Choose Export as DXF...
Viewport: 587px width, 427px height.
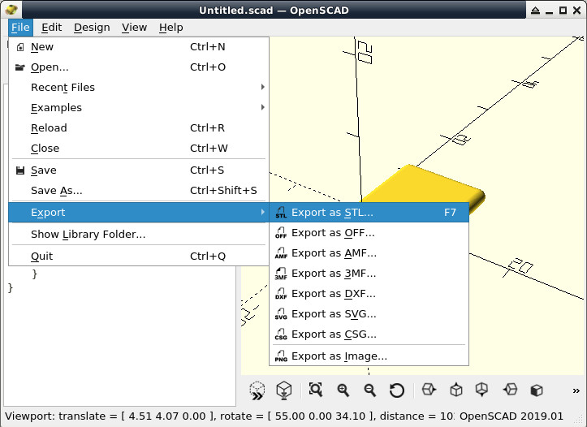pyautogui.click(x=369, y=294)
